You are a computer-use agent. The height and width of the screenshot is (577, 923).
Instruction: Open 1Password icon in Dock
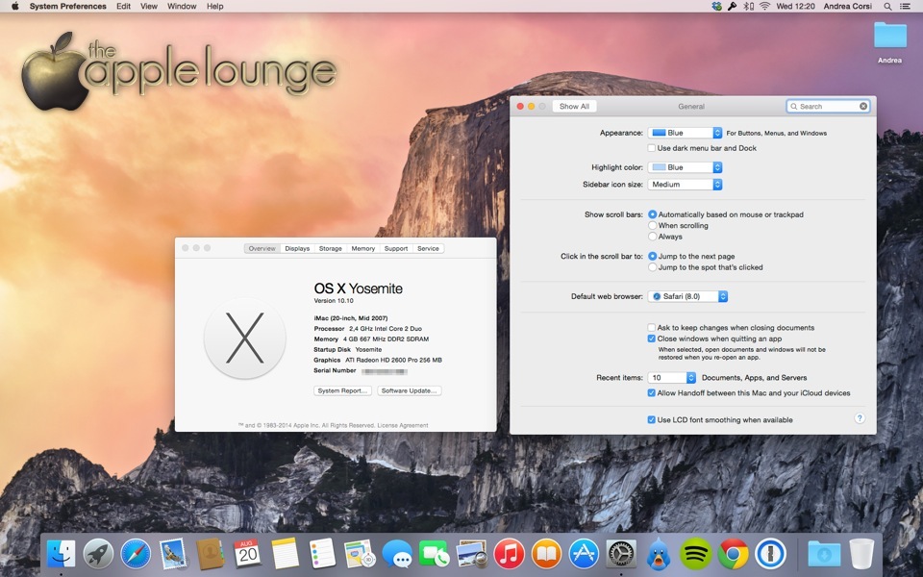(x=770, y=554)
